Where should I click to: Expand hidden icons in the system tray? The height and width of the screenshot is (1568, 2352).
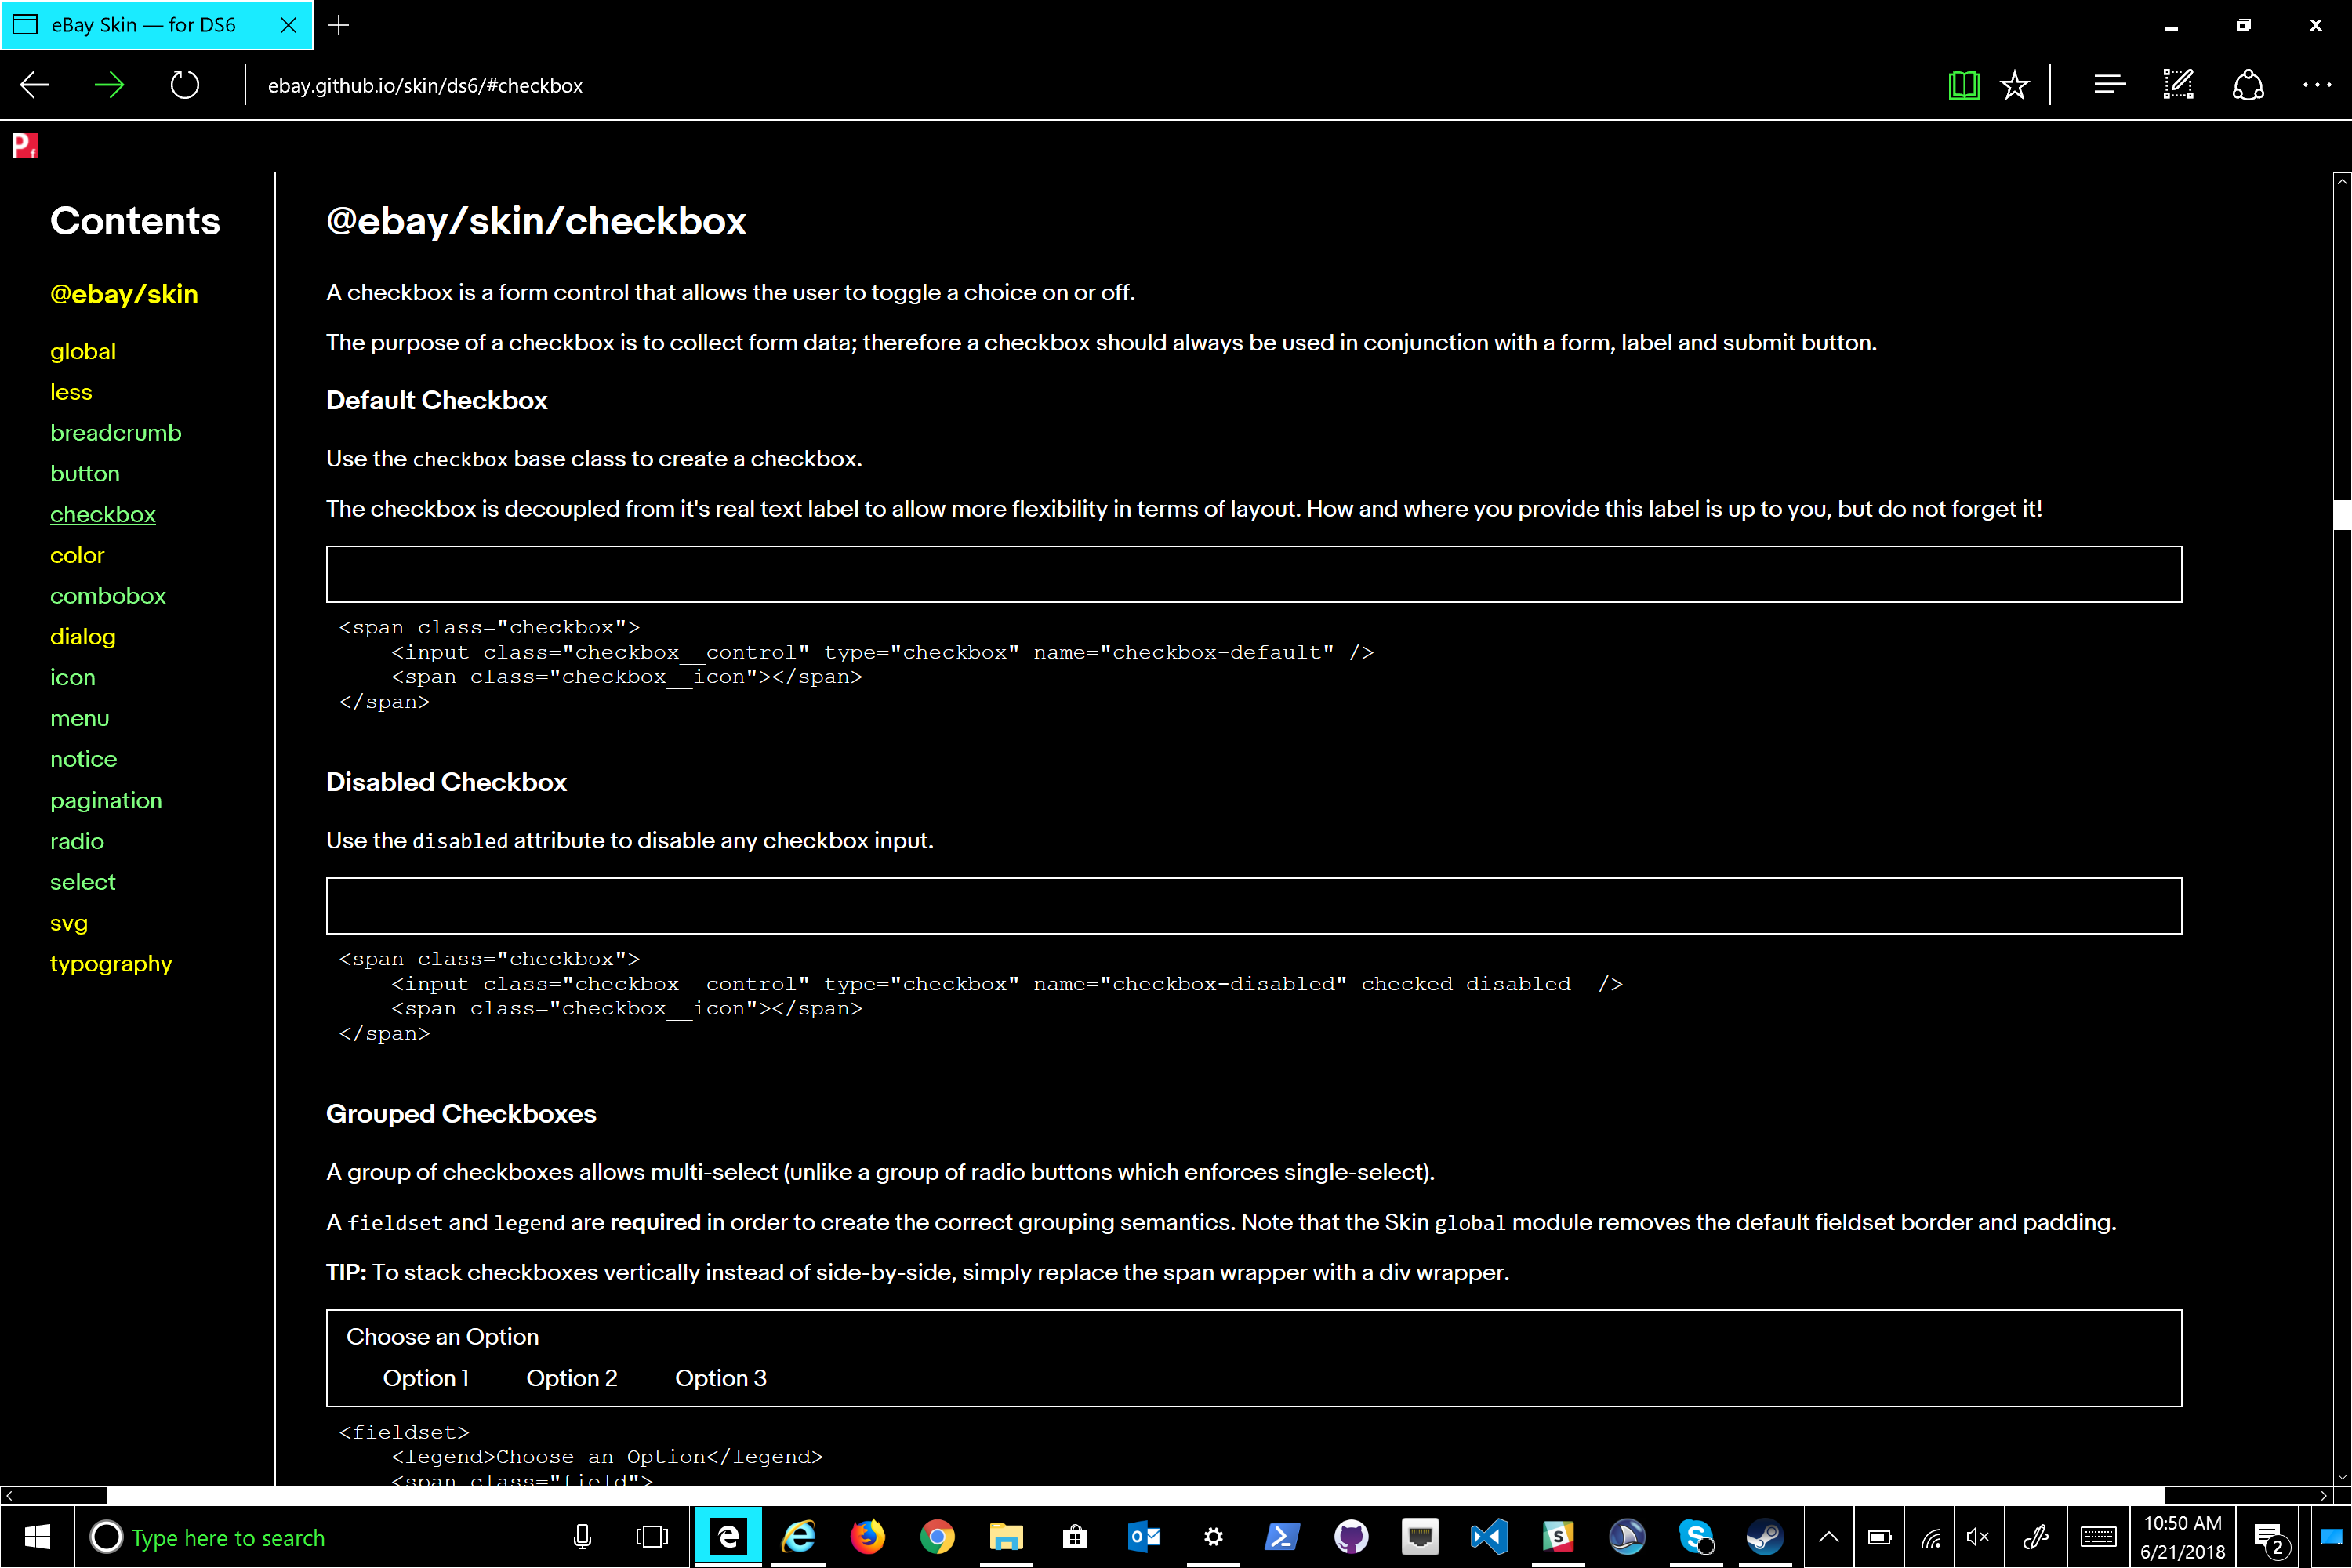click(1828, 1537)
